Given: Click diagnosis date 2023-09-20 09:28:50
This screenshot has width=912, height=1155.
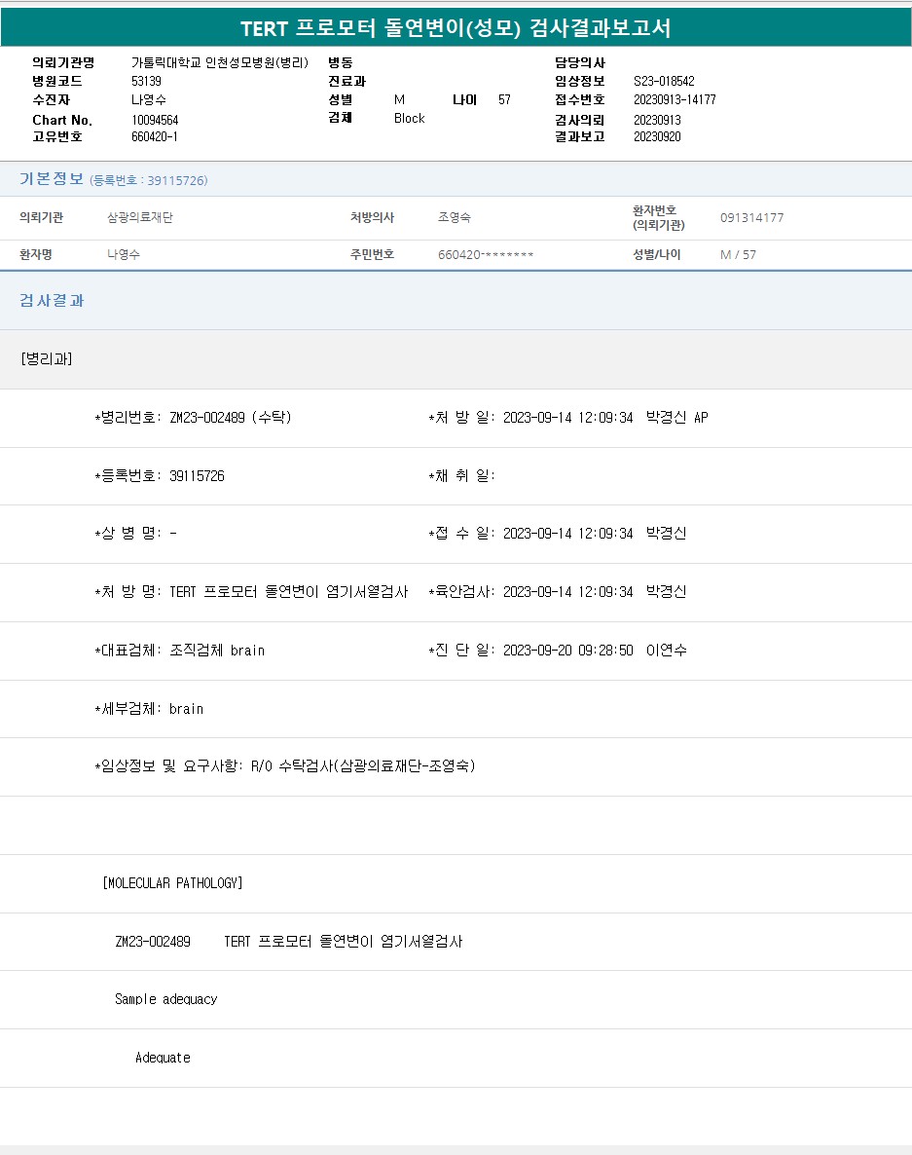Looking at the screenshot, I should [567, 651].
